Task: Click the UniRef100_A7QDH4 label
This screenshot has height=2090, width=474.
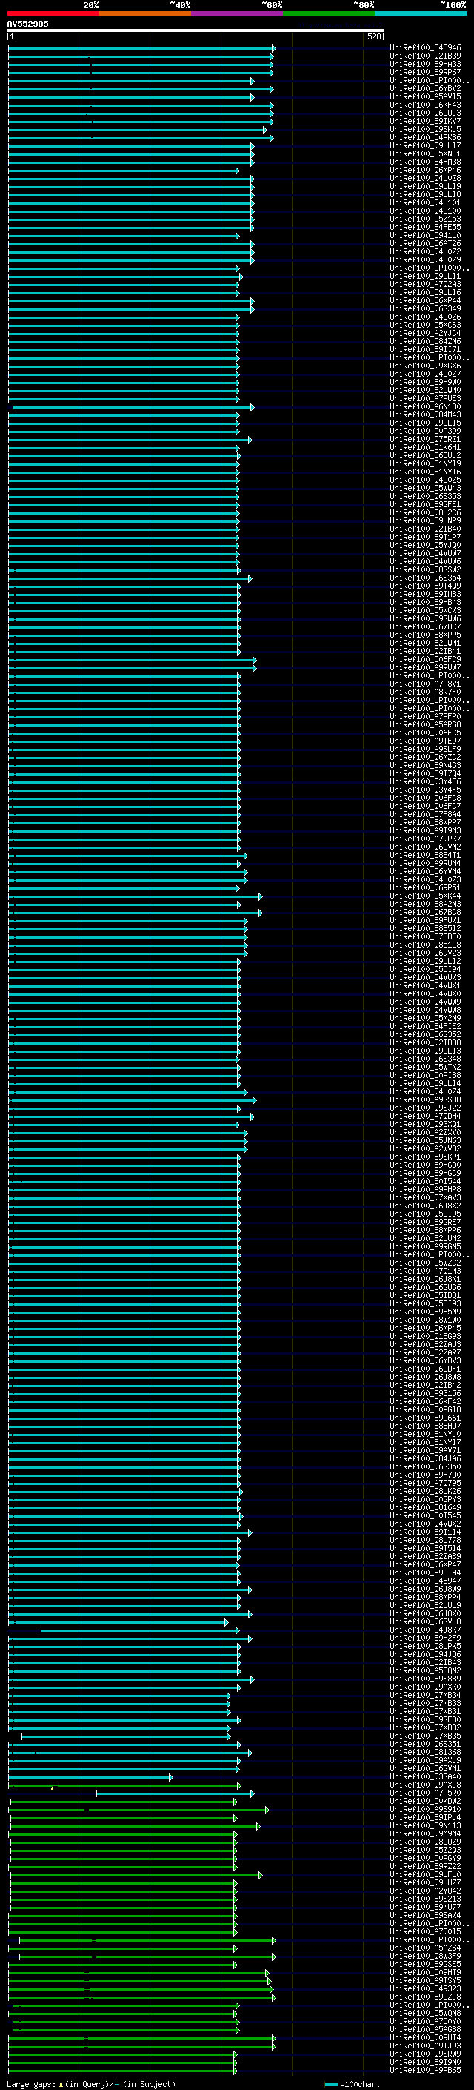Action: coord(425,1116)
